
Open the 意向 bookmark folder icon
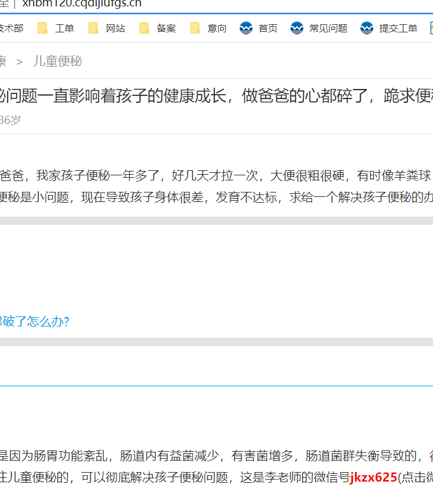(195, 28)
